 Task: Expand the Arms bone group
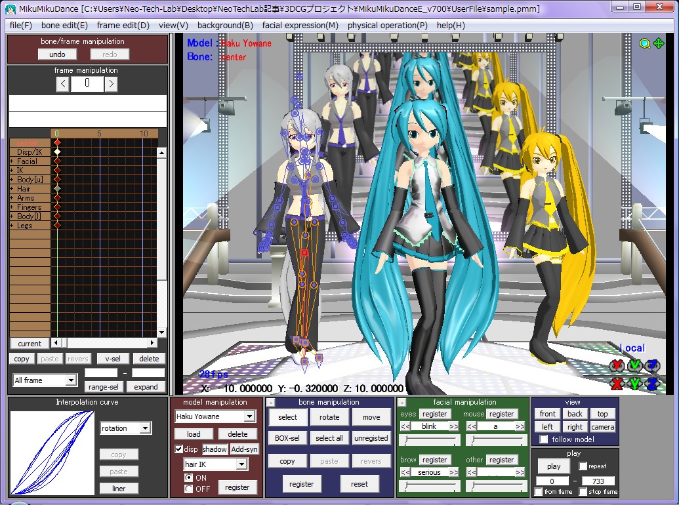pyautogui.click(x=12, y=198)
